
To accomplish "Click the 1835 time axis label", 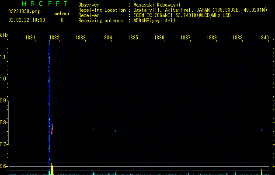I will (x=133, y=38).
